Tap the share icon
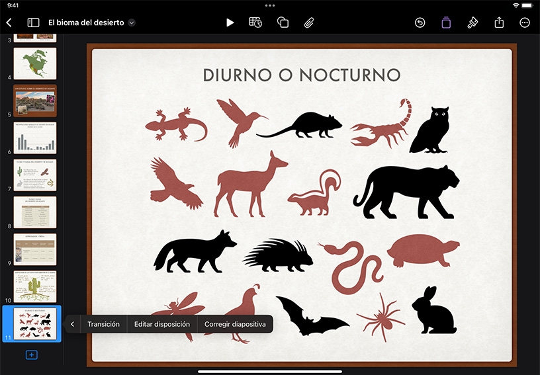 pos(499,22)
